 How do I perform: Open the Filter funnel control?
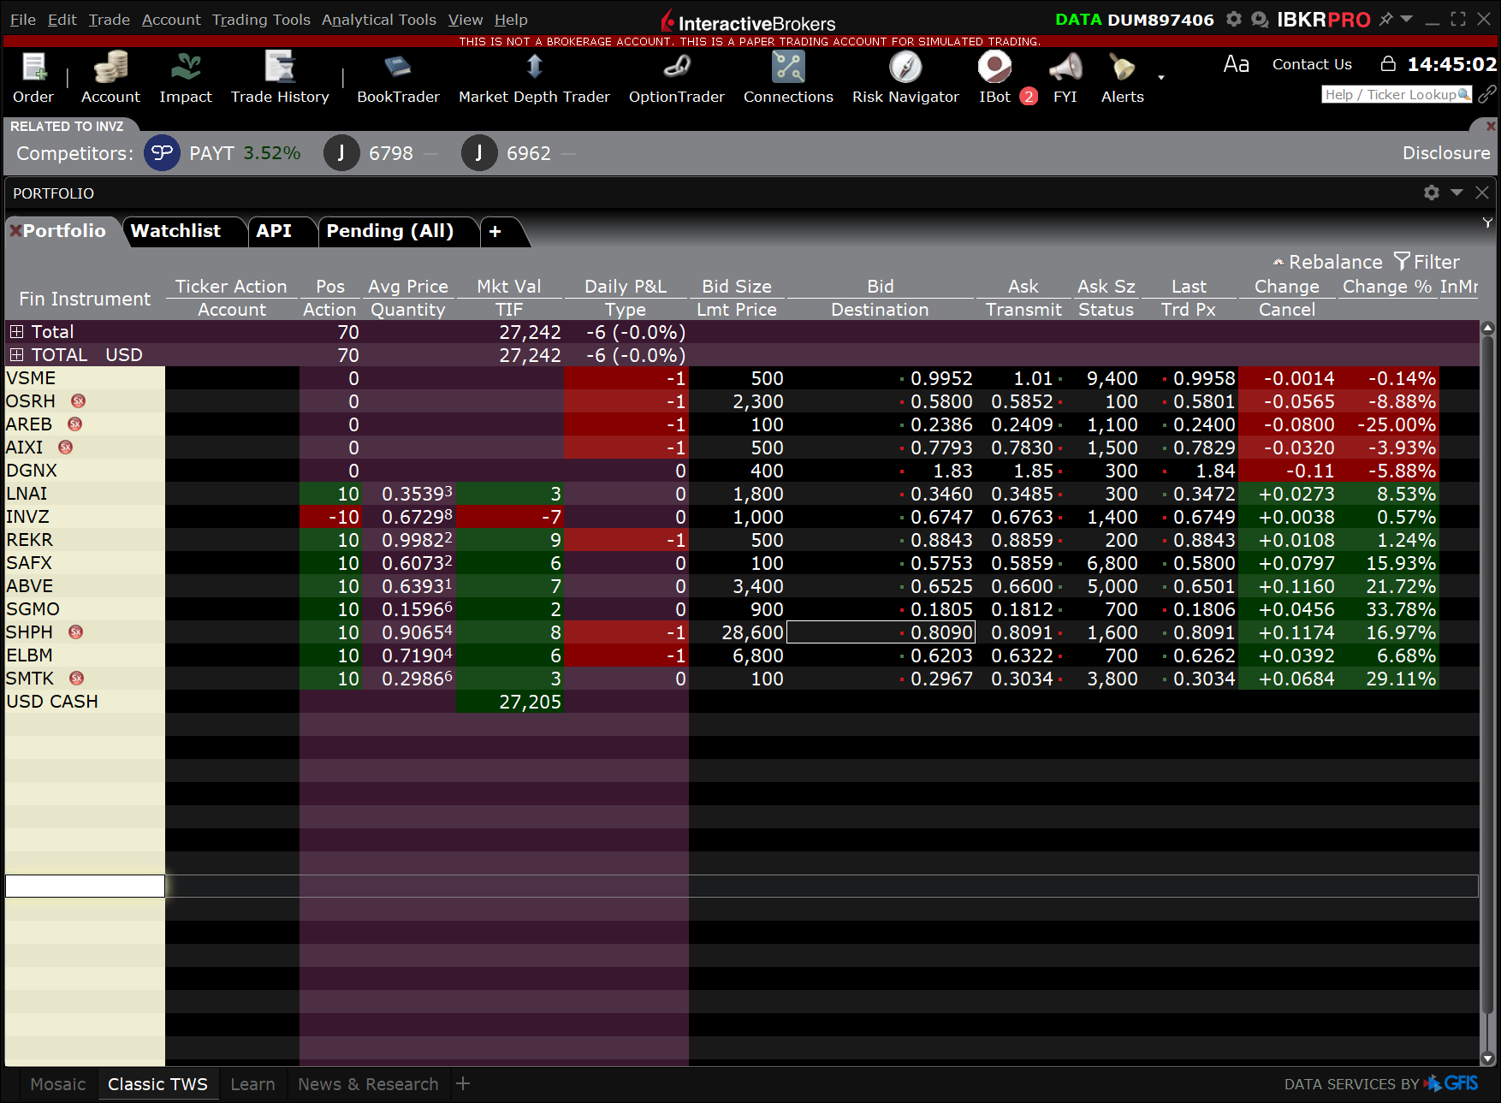coord(1427,262)
